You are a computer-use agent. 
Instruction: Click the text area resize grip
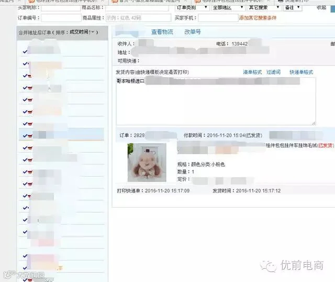pos(314,123)
